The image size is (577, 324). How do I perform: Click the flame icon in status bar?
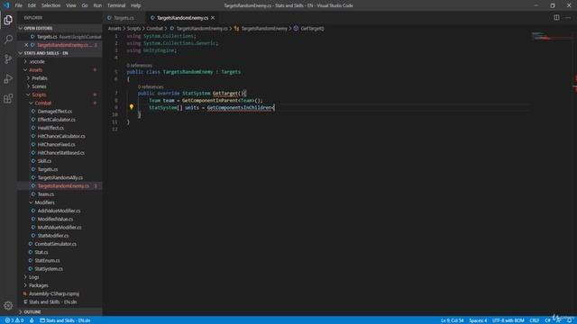pyautogui.click(x=32, y=320)
